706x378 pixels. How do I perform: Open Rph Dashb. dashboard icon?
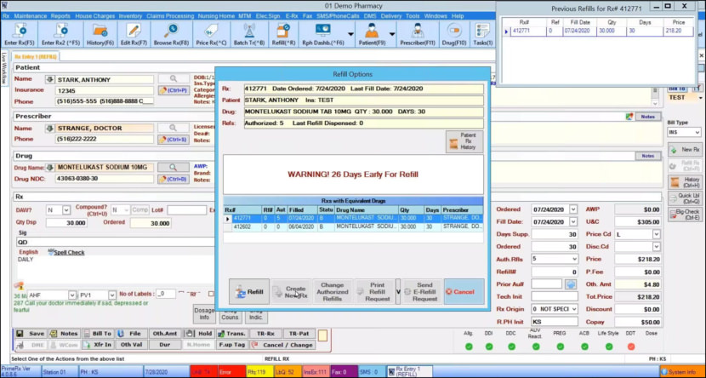(323, 35)
